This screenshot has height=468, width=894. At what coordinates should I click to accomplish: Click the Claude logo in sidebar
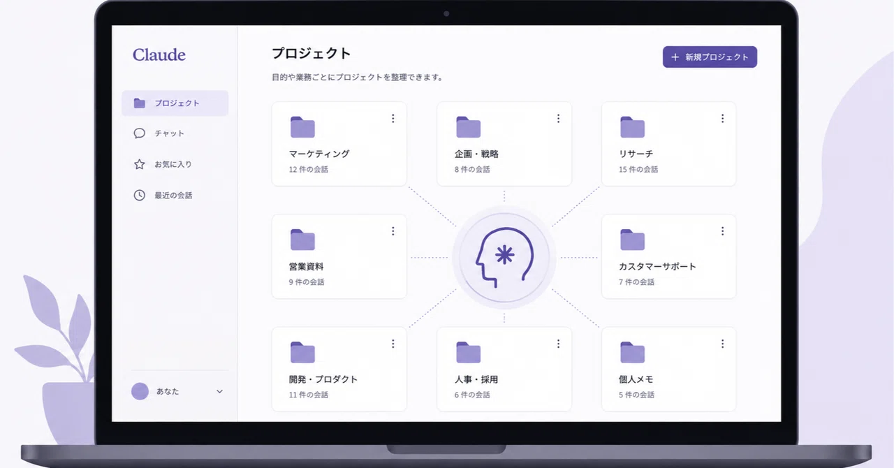pyautogui.click(x=159, y=54)
